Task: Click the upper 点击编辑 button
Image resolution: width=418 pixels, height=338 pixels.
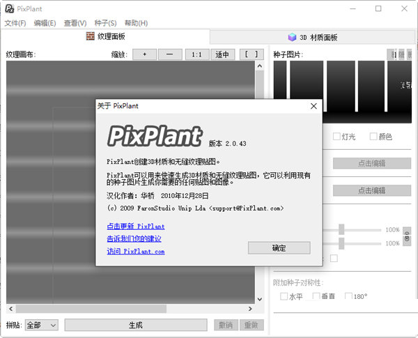Action: (371, 163)
